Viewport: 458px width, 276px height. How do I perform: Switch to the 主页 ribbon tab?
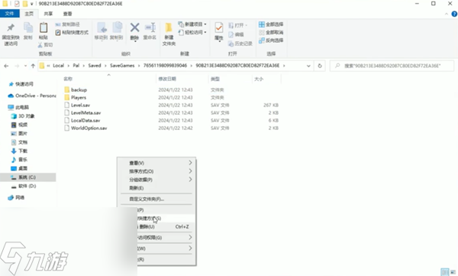click(x=29, y=14)
